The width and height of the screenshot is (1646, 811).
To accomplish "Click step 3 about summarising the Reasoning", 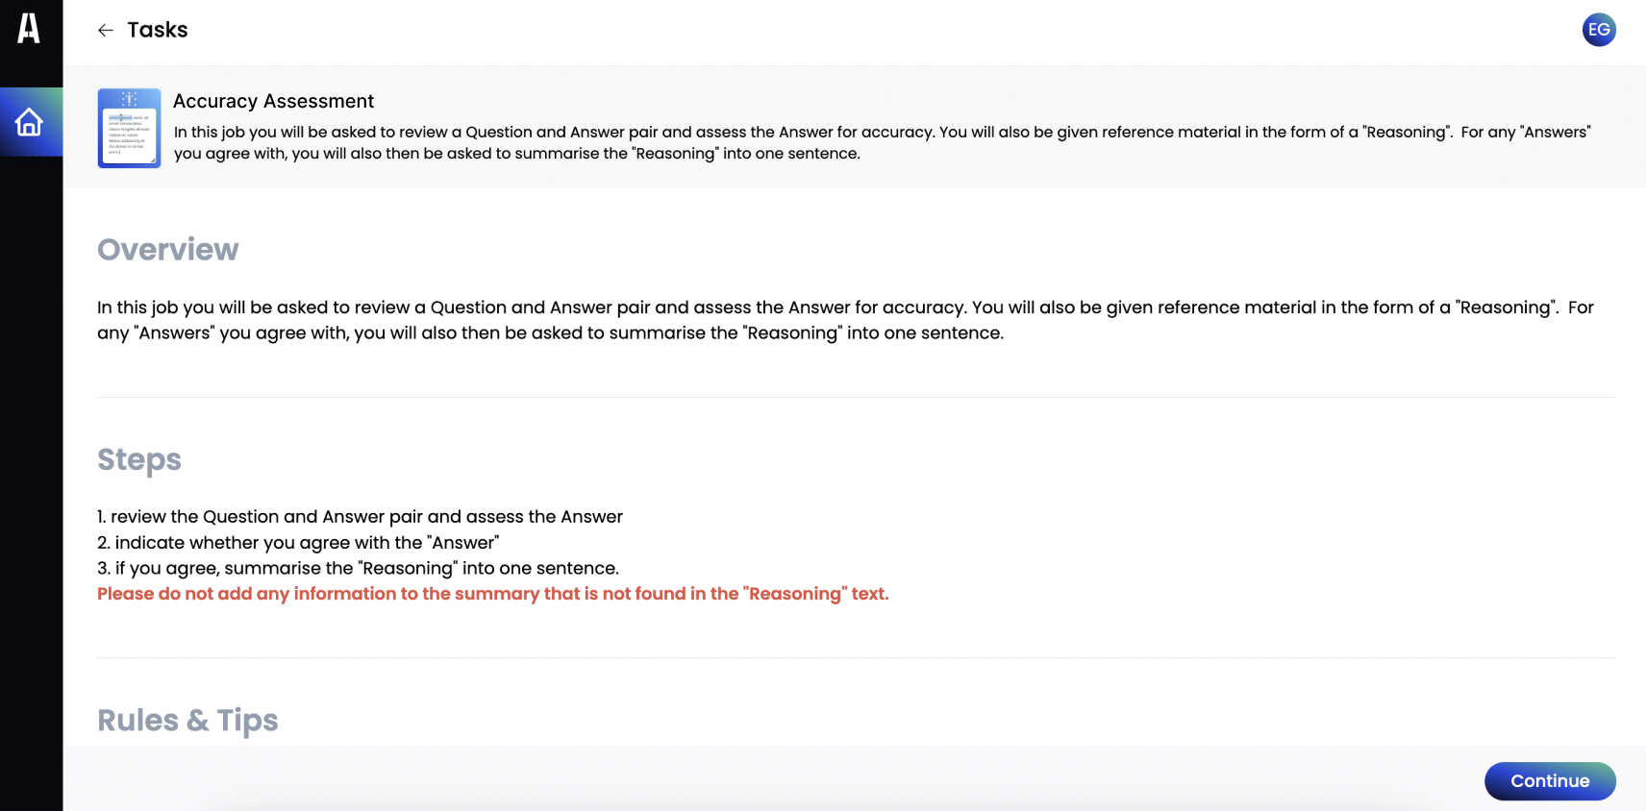I will point(358,568).
